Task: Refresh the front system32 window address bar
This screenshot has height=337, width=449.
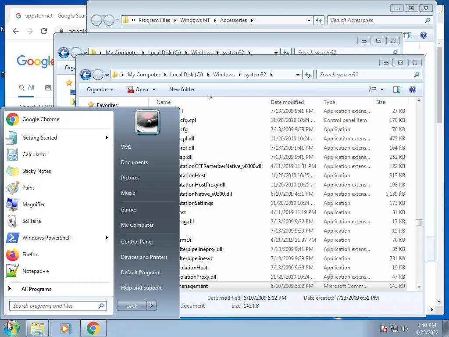Action: [x=308, y=75]
